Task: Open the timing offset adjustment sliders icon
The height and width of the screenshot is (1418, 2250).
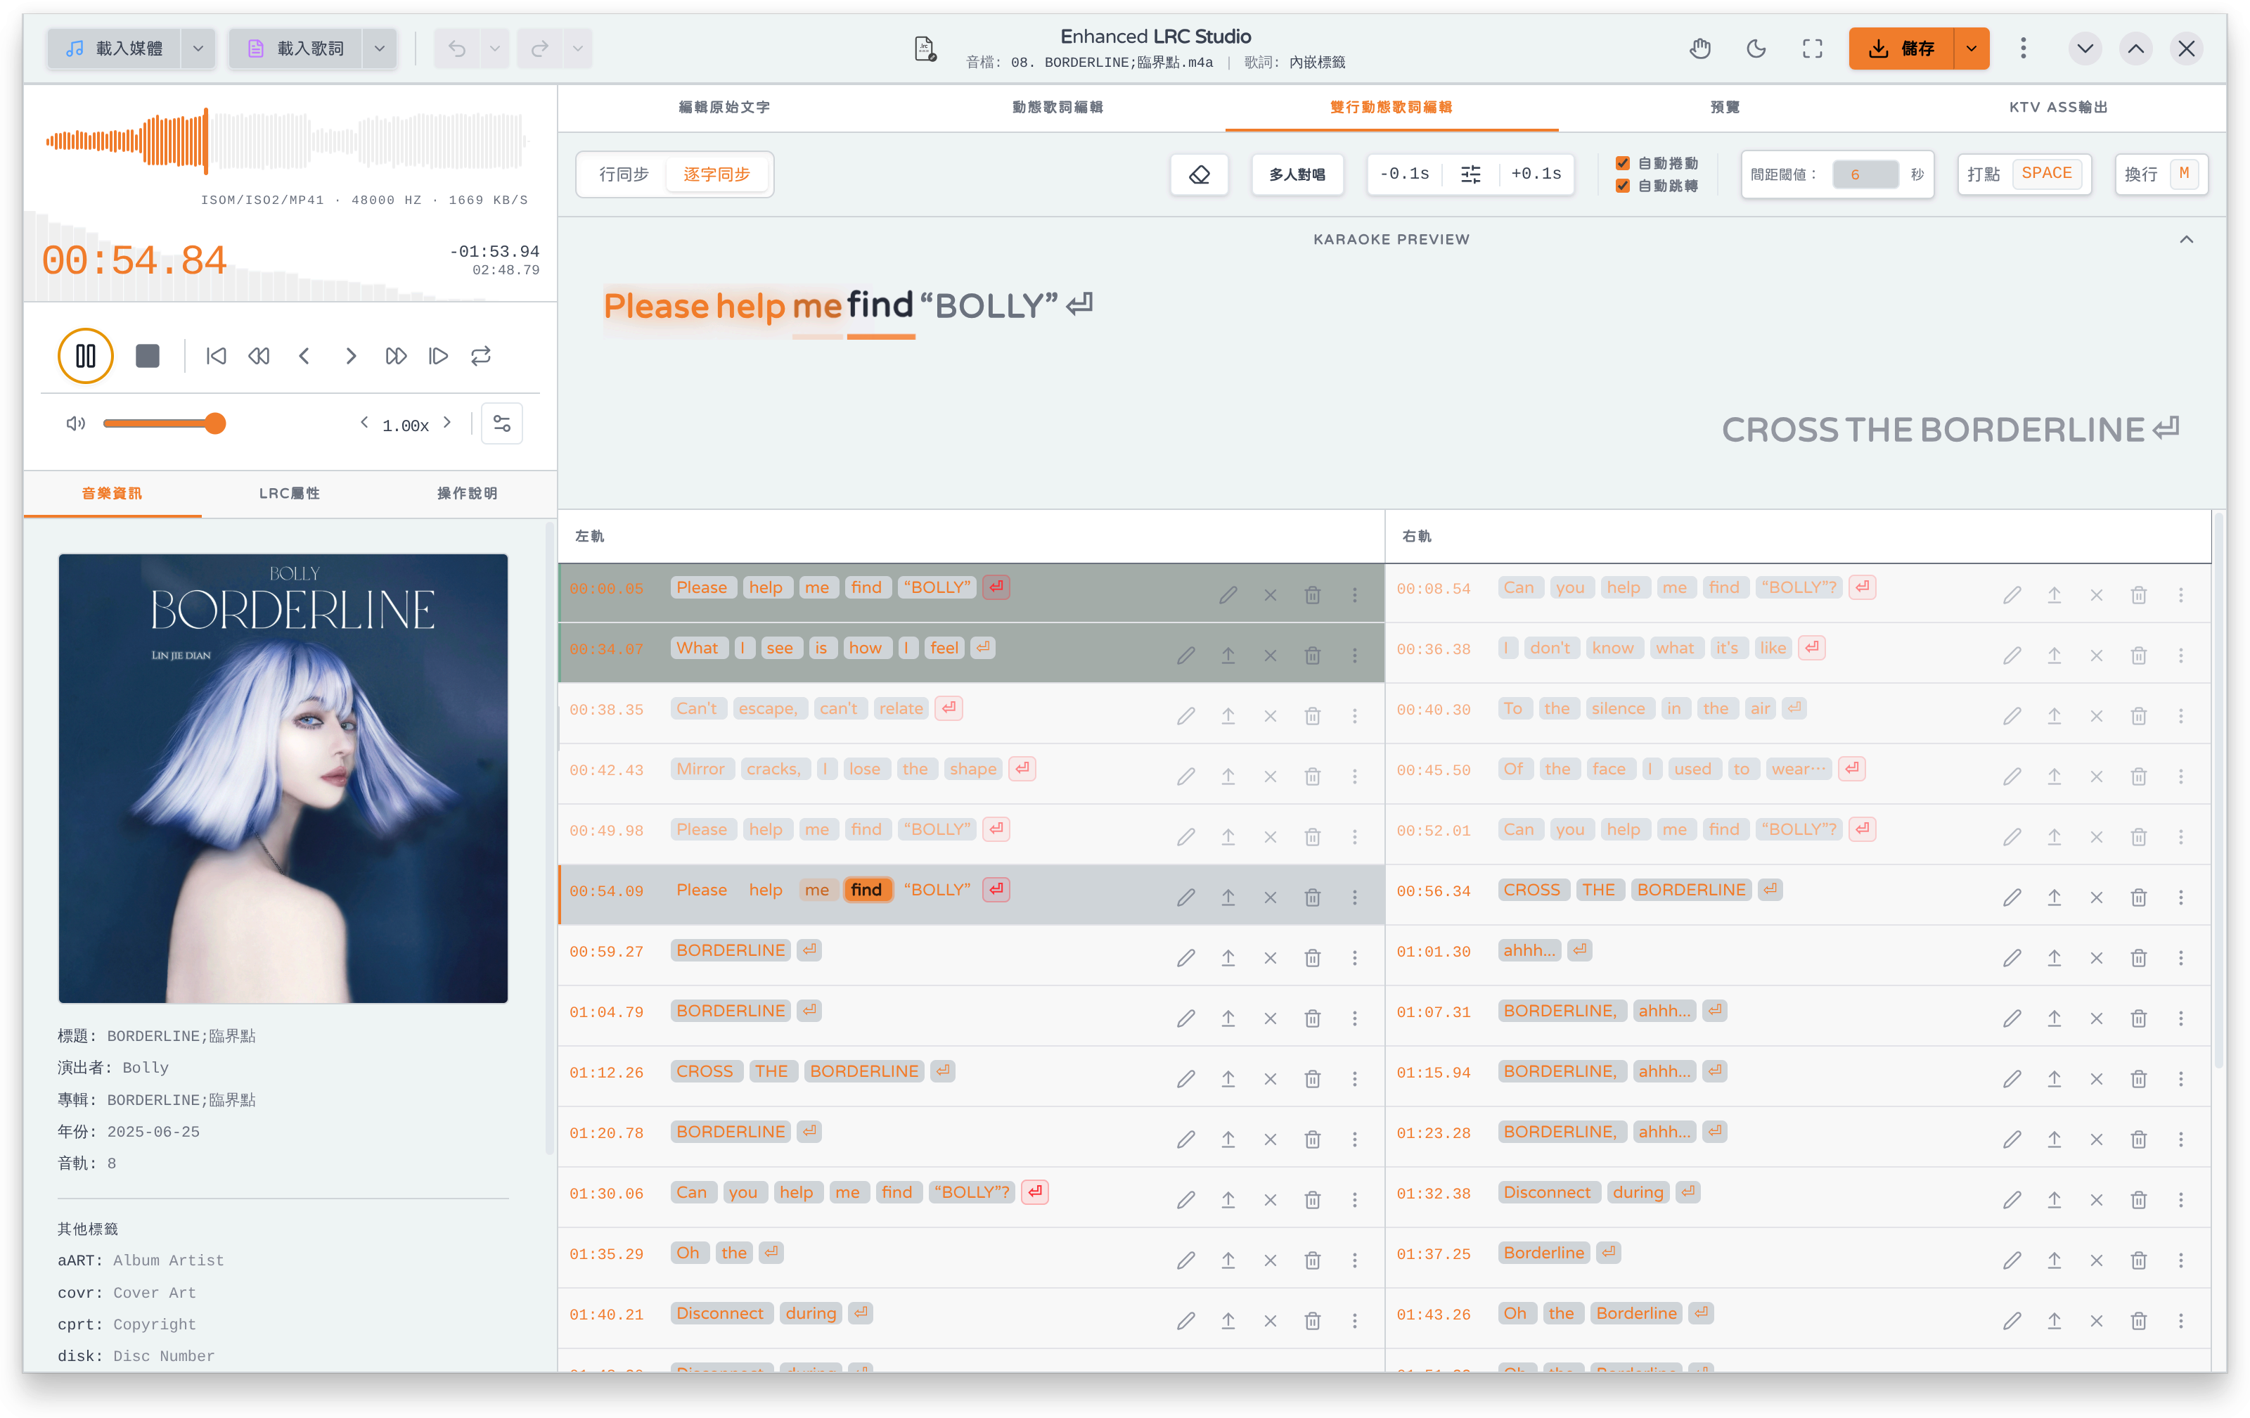Action: [x=1471, y=175]
